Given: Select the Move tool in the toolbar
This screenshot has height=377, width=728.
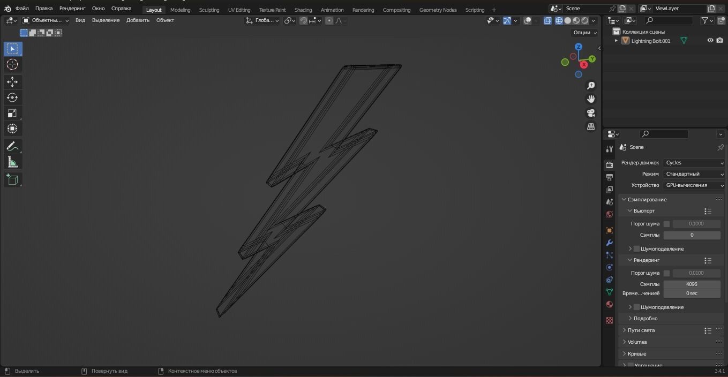Looking at the screenshot, I should point(12,81).
